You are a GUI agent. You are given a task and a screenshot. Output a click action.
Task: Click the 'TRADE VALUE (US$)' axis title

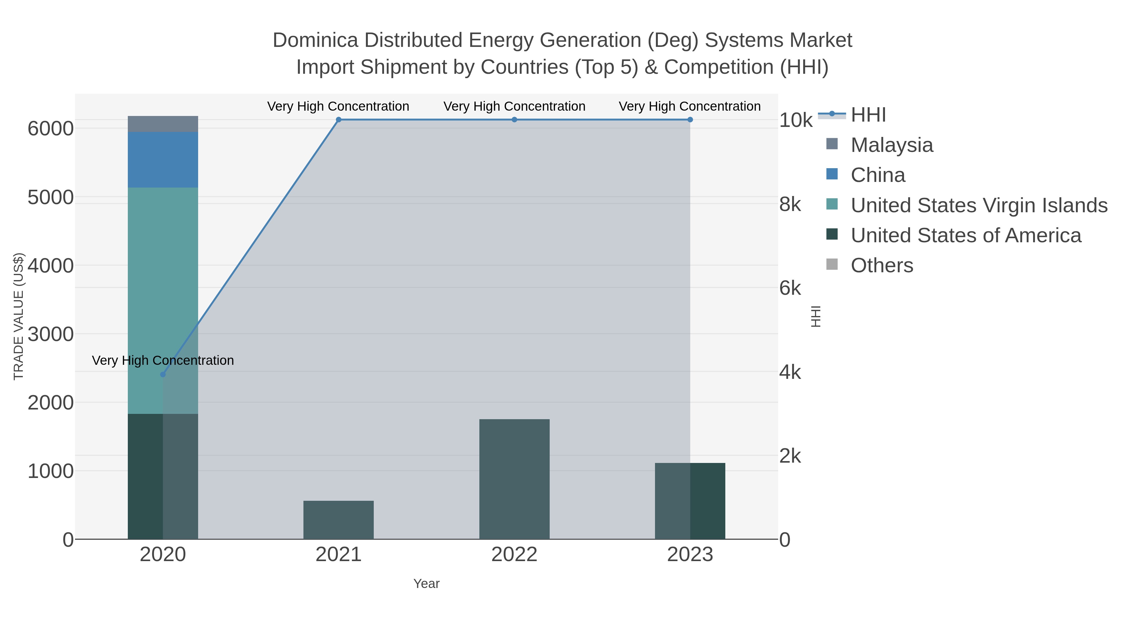coord(19,316)
